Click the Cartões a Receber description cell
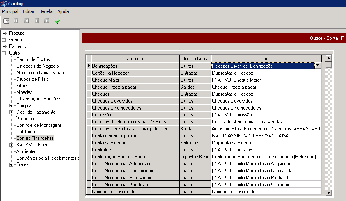The width and height of the screenshot is (346, 201). pyautogui.click(x=135, y=73)
